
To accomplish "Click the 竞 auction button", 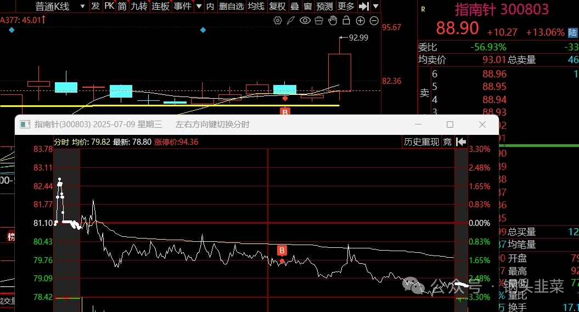I will [447, 142].
